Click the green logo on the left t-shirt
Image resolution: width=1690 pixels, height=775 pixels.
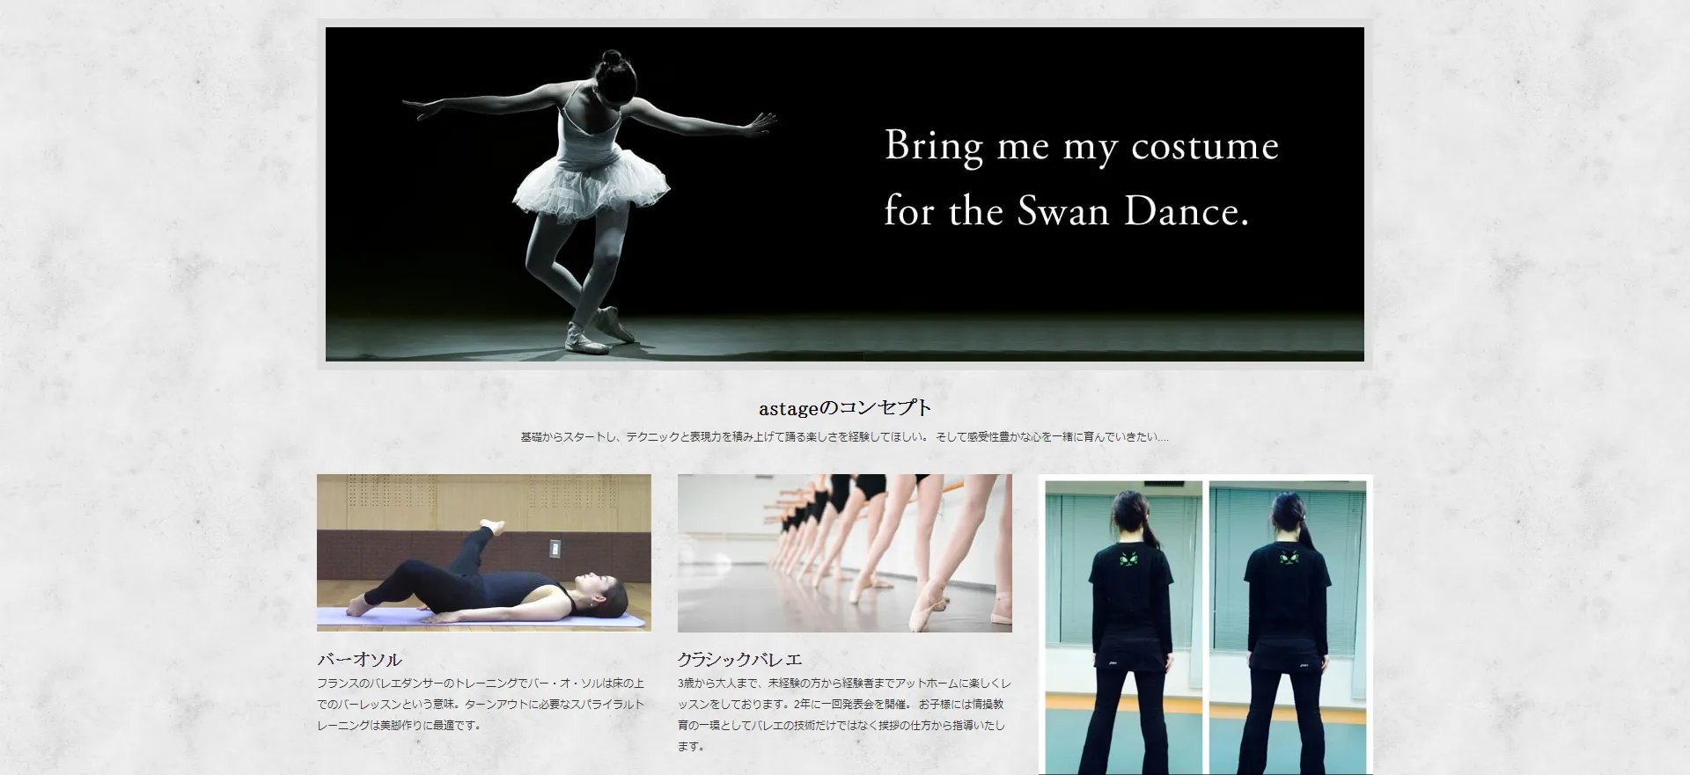tap(1128, 559)
